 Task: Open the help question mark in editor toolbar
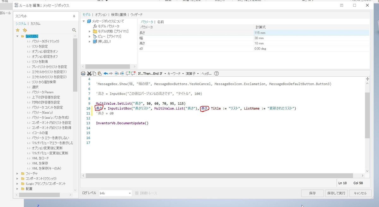(216, 74)
